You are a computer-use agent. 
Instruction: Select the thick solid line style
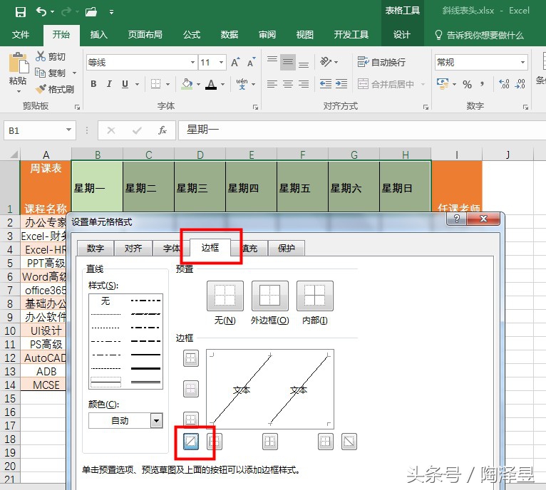[x=145, y=368]
